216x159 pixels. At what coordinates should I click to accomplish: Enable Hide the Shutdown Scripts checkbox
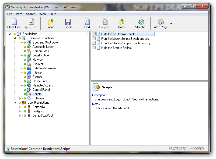(94, 34)
